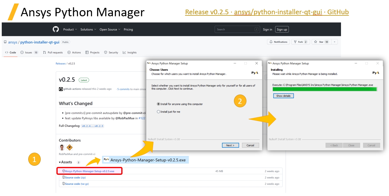Image resolution: width=389 pixels, height=196 pixels.
Task: Click the pre-commit-ci contributor avatar
Action: [x=70, y=147]
